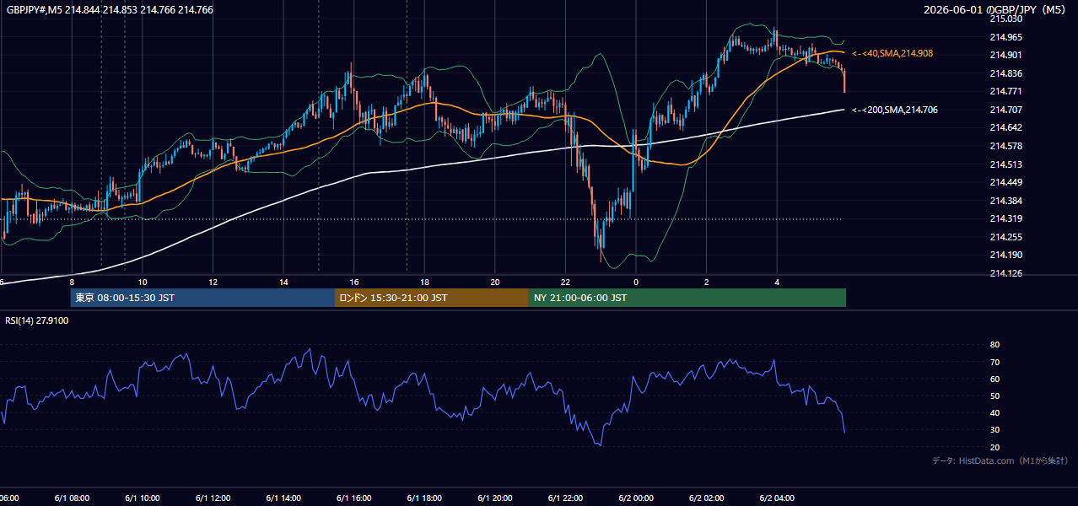
Task: Click hour label 22 under price chart
Action: [x=565, y=283]
